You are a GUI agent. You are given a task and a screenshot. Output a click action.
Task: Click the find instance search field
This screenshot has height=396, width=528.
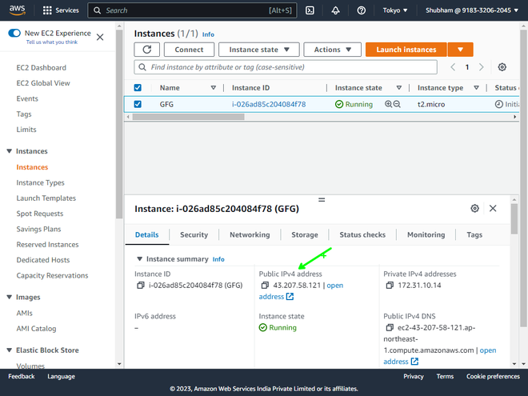[x=286, y=67]
